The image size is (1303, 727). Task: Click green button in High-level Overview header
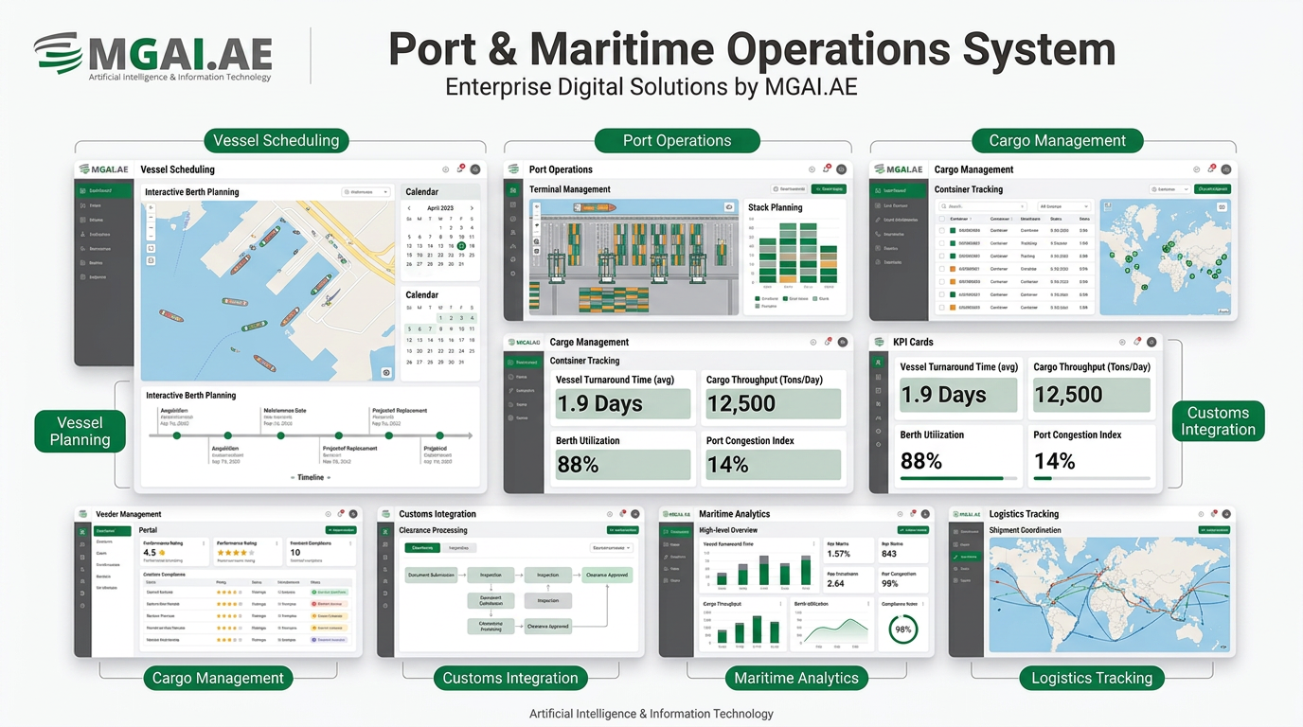(x=913, y=530)
